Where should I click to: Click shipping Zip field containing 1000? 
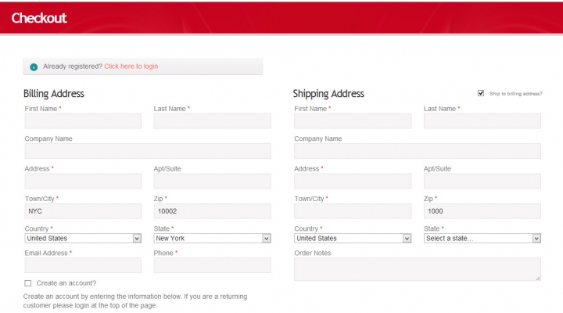point(482,211)
